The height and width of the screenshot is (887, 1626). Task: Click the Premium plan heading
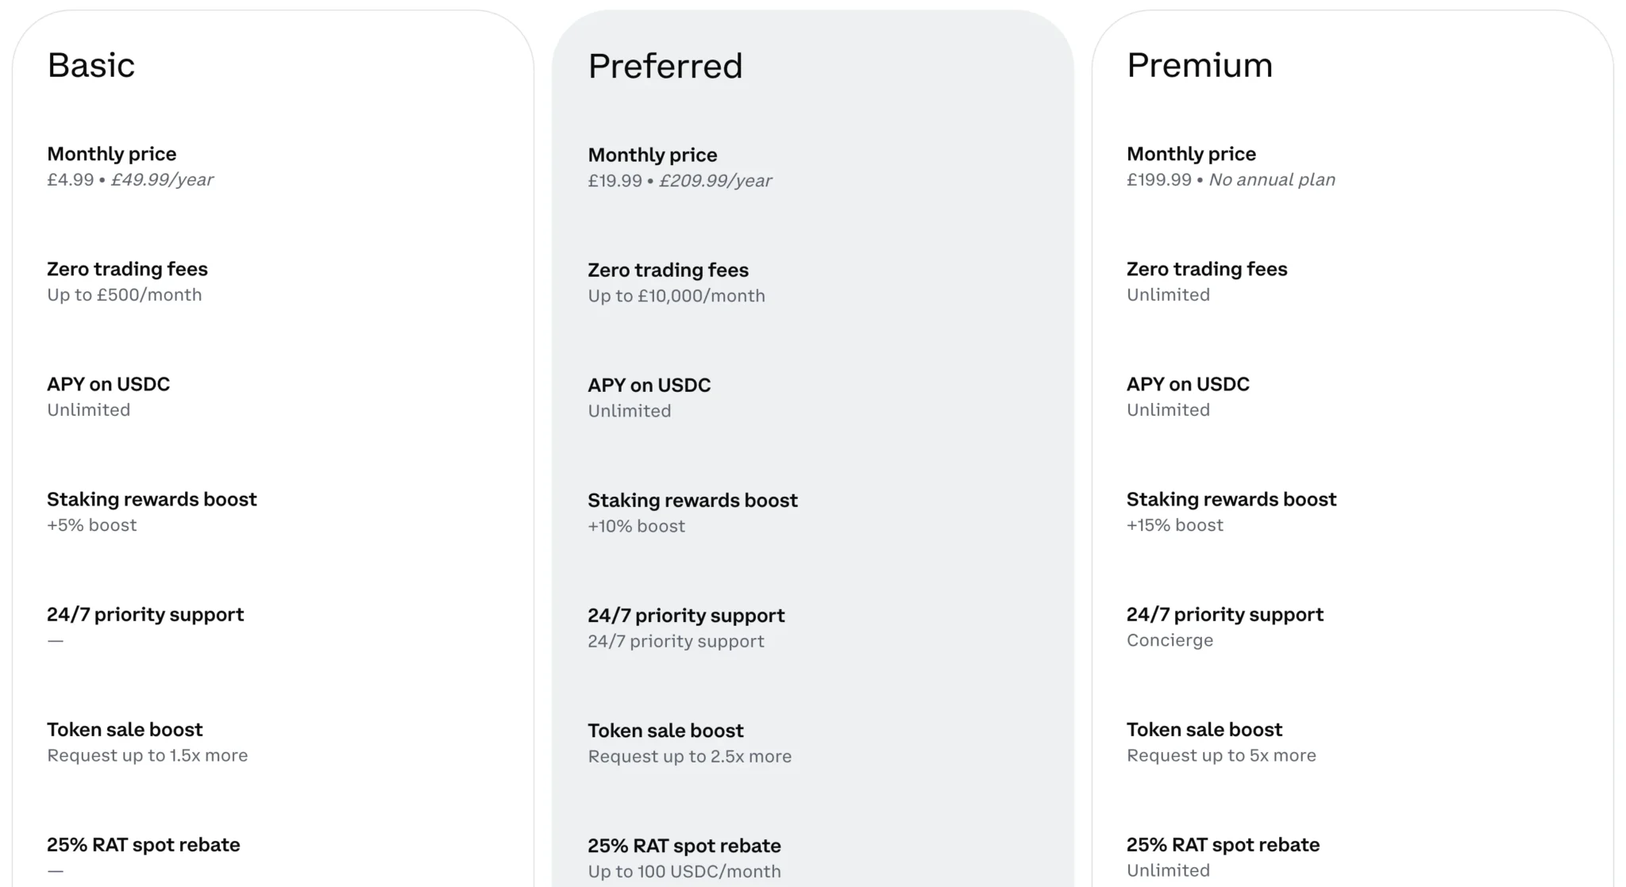tap(1199, 65)
